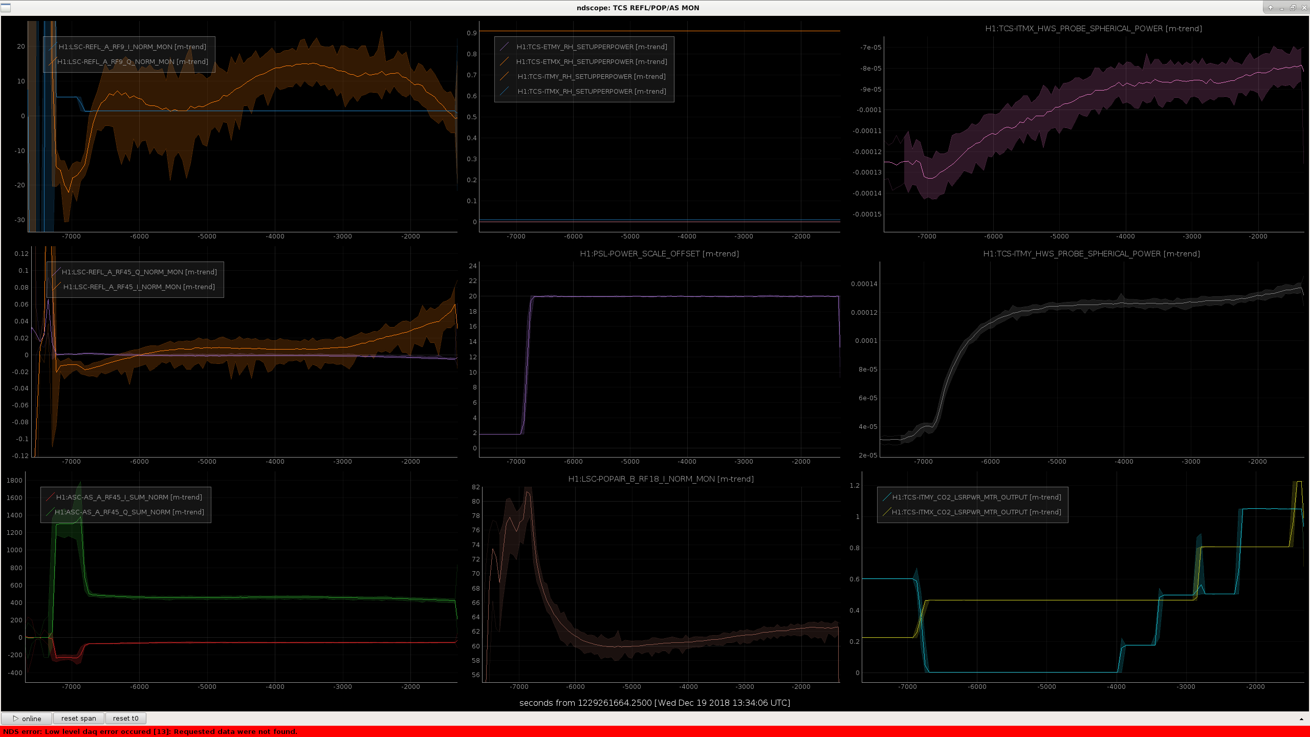This screenshot has height=737, width=1310.
Task: Click the y-axis tick value 24
Action: click(473, 266)
